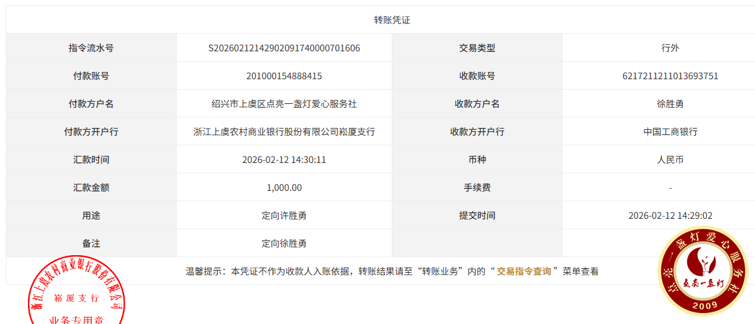Click the 转账凭证 title header
755x324 pixels.
click(392, 20)
